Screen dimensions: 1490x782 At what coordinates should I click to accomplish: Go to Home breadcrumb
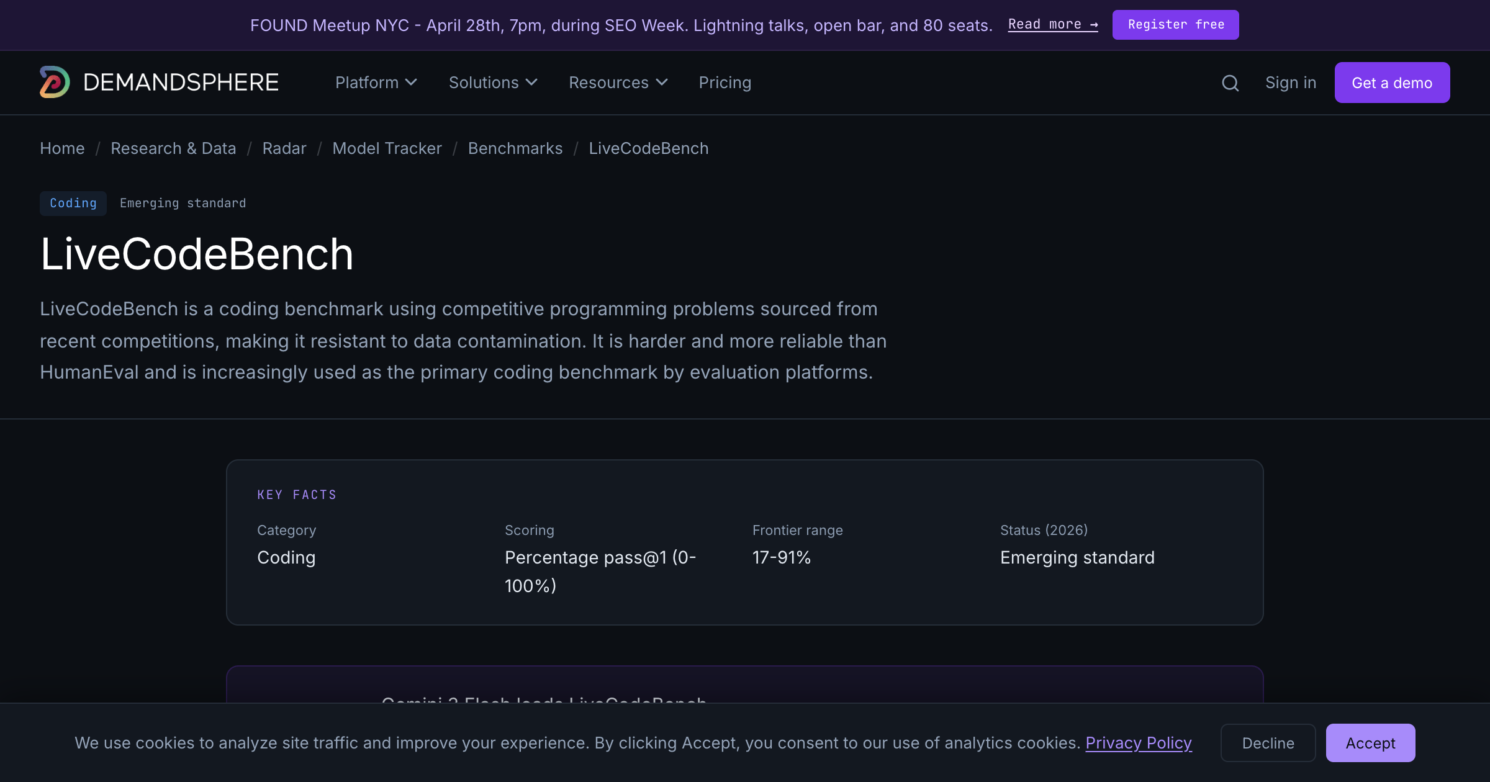point(62,148)
